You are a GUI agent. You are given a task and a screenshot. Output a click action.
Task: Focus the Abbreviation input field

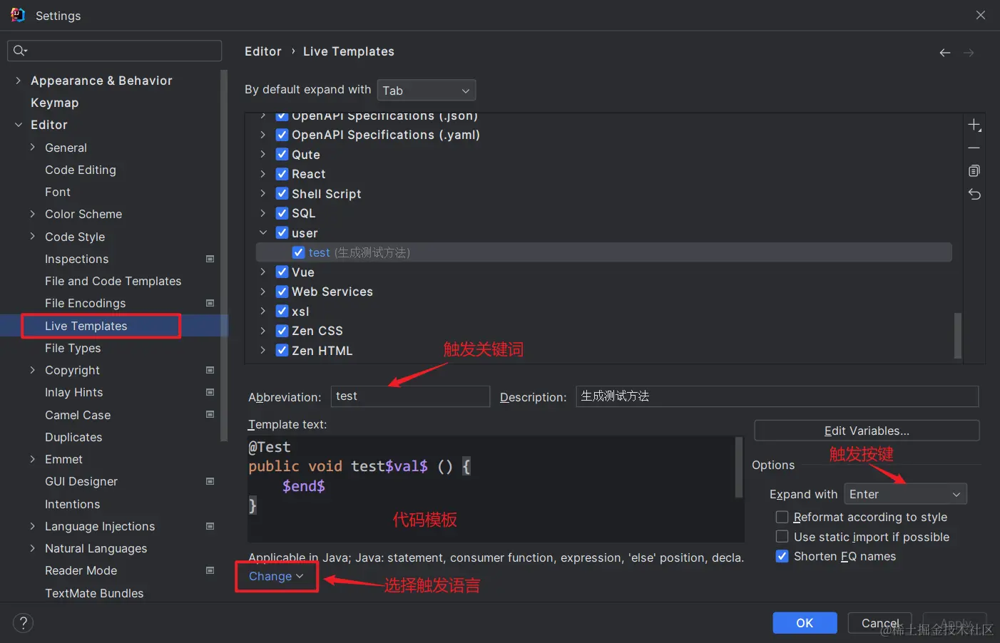point(410,396)
